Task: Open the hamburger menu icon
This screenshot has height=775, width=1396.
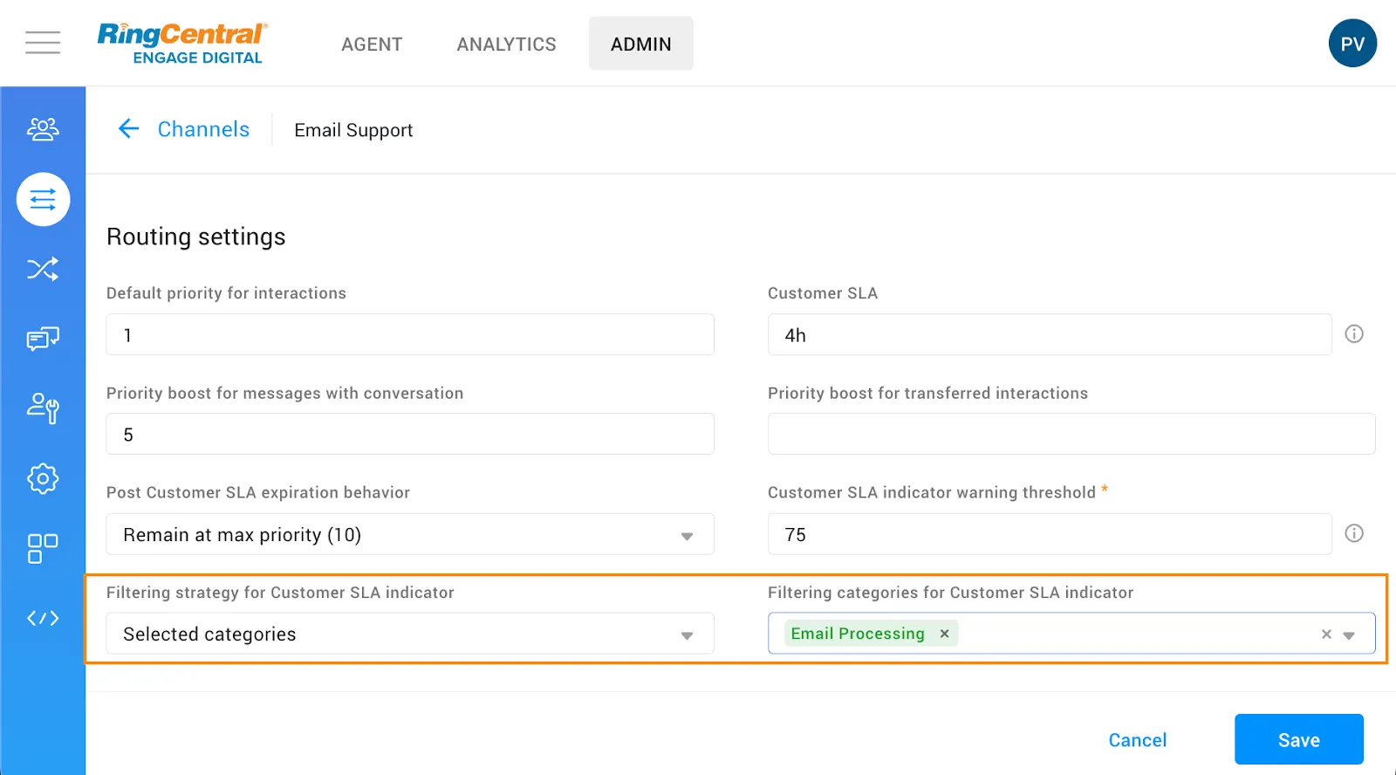Action: 43,43
